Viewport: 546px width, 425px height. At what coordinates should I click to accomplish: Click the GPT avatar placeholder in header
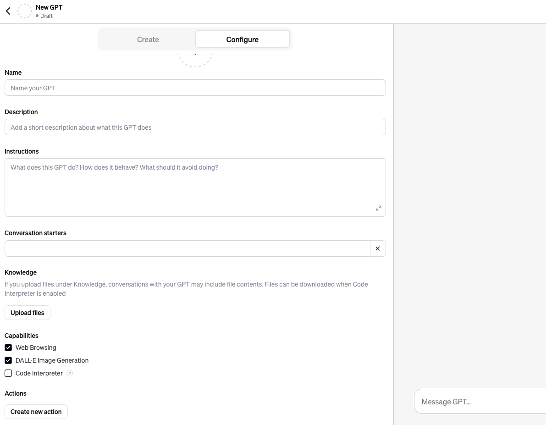click(x=25, y=11)
